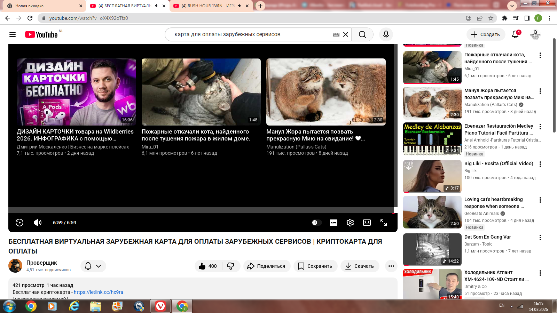The width and height of the screenshot is (557, 313).
Task: Like the video with 400 likes
Action: (x=208, y=266)
